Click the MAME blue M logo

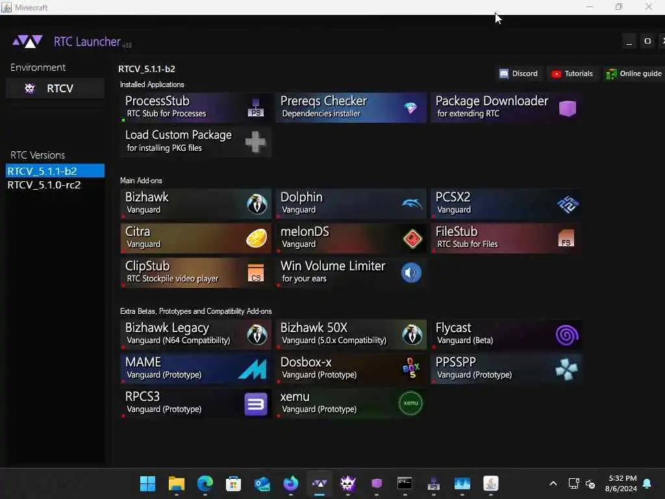coord(253,369)
